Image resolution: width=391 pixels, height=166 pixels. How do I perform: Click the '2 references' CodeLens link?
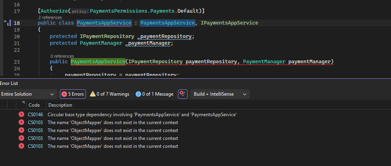pyautogui.click(x=50, y=17)
